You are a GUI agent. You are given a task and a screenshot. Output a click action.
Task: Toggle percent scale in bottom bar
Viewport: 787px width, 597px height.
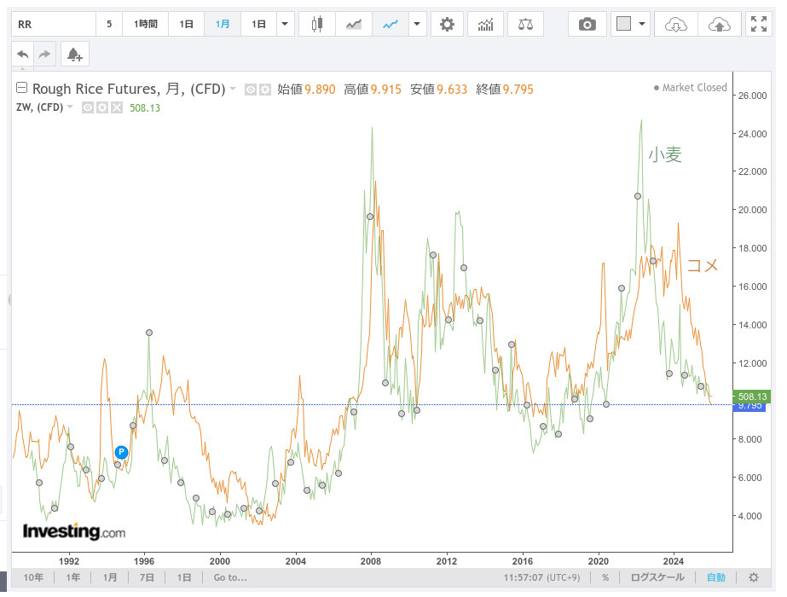point(605,577)
